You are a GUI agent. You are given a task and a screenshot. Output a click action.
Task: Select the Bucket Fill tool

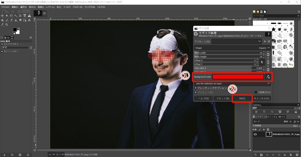pyautogui.click(x=3, y=20)
